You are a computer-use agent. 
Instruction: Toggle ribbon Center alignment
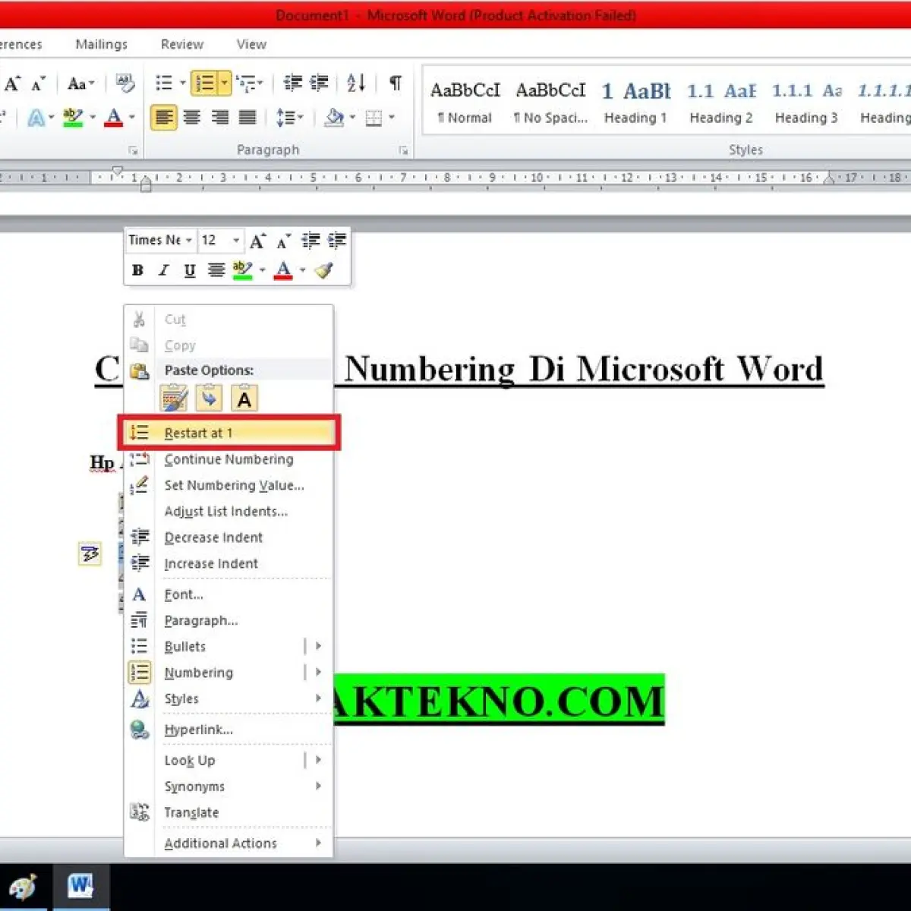(192, 118)
